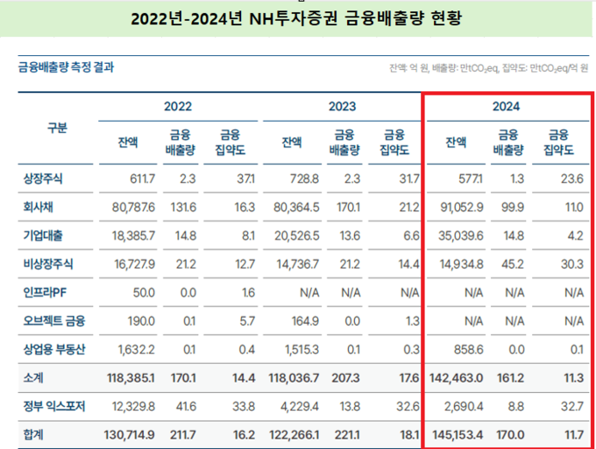Click the '구분' column header
The image size is (596, 449).
[57, 128]
